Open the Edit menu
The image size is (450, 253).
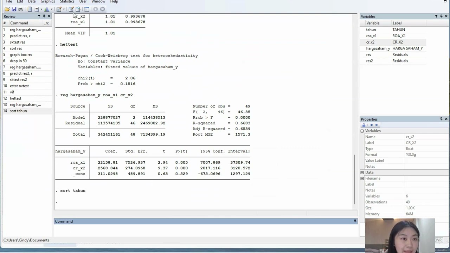pyautogui.click(x=20, y=2)
